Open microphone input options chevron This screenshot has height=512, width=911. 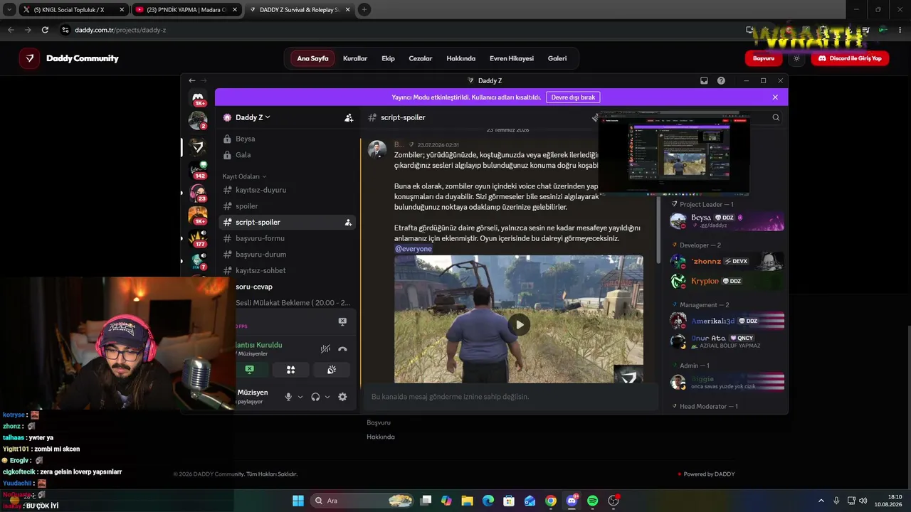coord(300,397)
